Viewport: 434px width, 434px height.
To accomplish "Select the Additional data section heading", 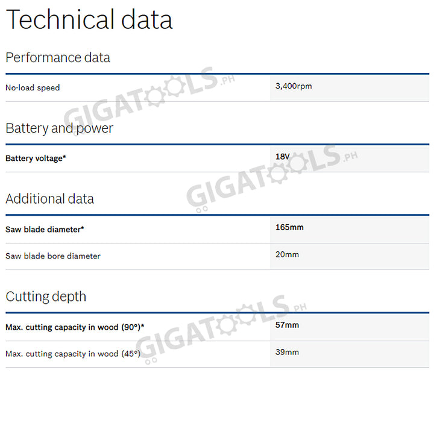I will point(50,199).
